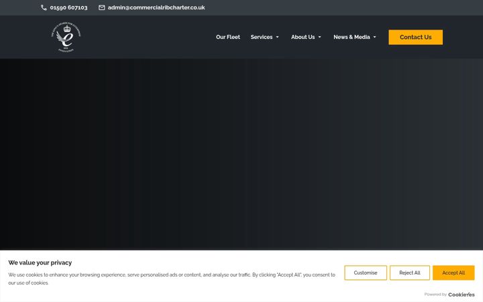483x302 pixels.
Task: Accept All cookies
Action: click(453, 272)
